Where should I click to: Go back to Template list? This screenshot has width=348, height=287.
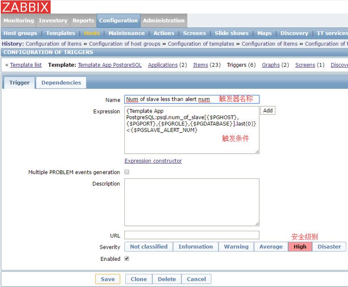pyautogui.click(x=26, y=65)
